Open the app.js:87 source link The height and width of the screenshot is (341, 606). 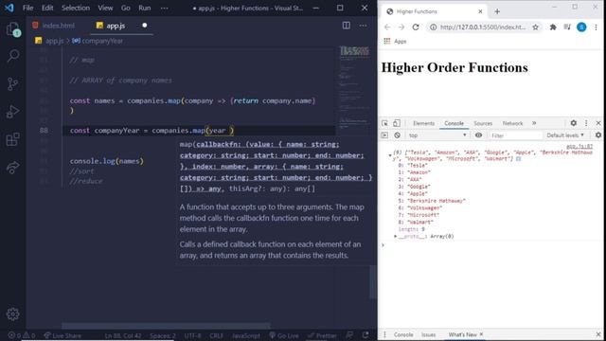[x=579, y=147]
